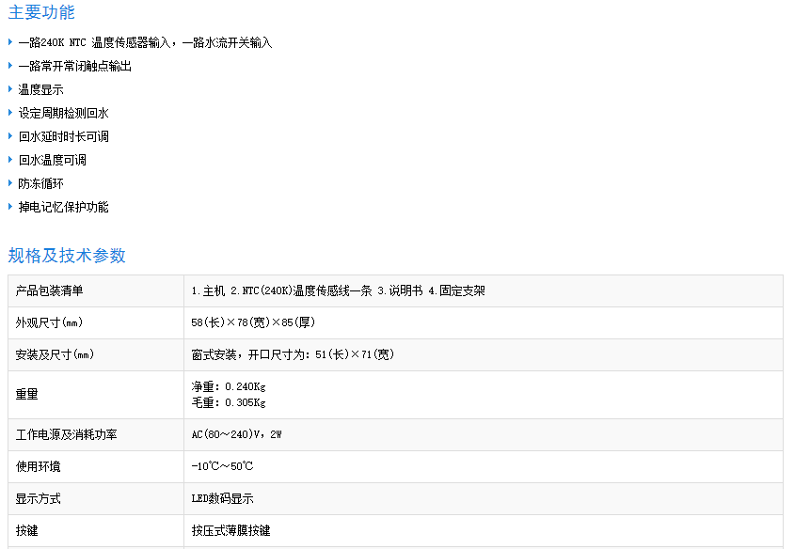Click the 使用环境 table cell
This screenshot has width=794, height=549.
point(96,466)
